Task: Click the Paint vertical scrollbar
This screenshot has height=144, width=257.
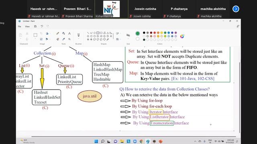Action: tap(240, 98)
